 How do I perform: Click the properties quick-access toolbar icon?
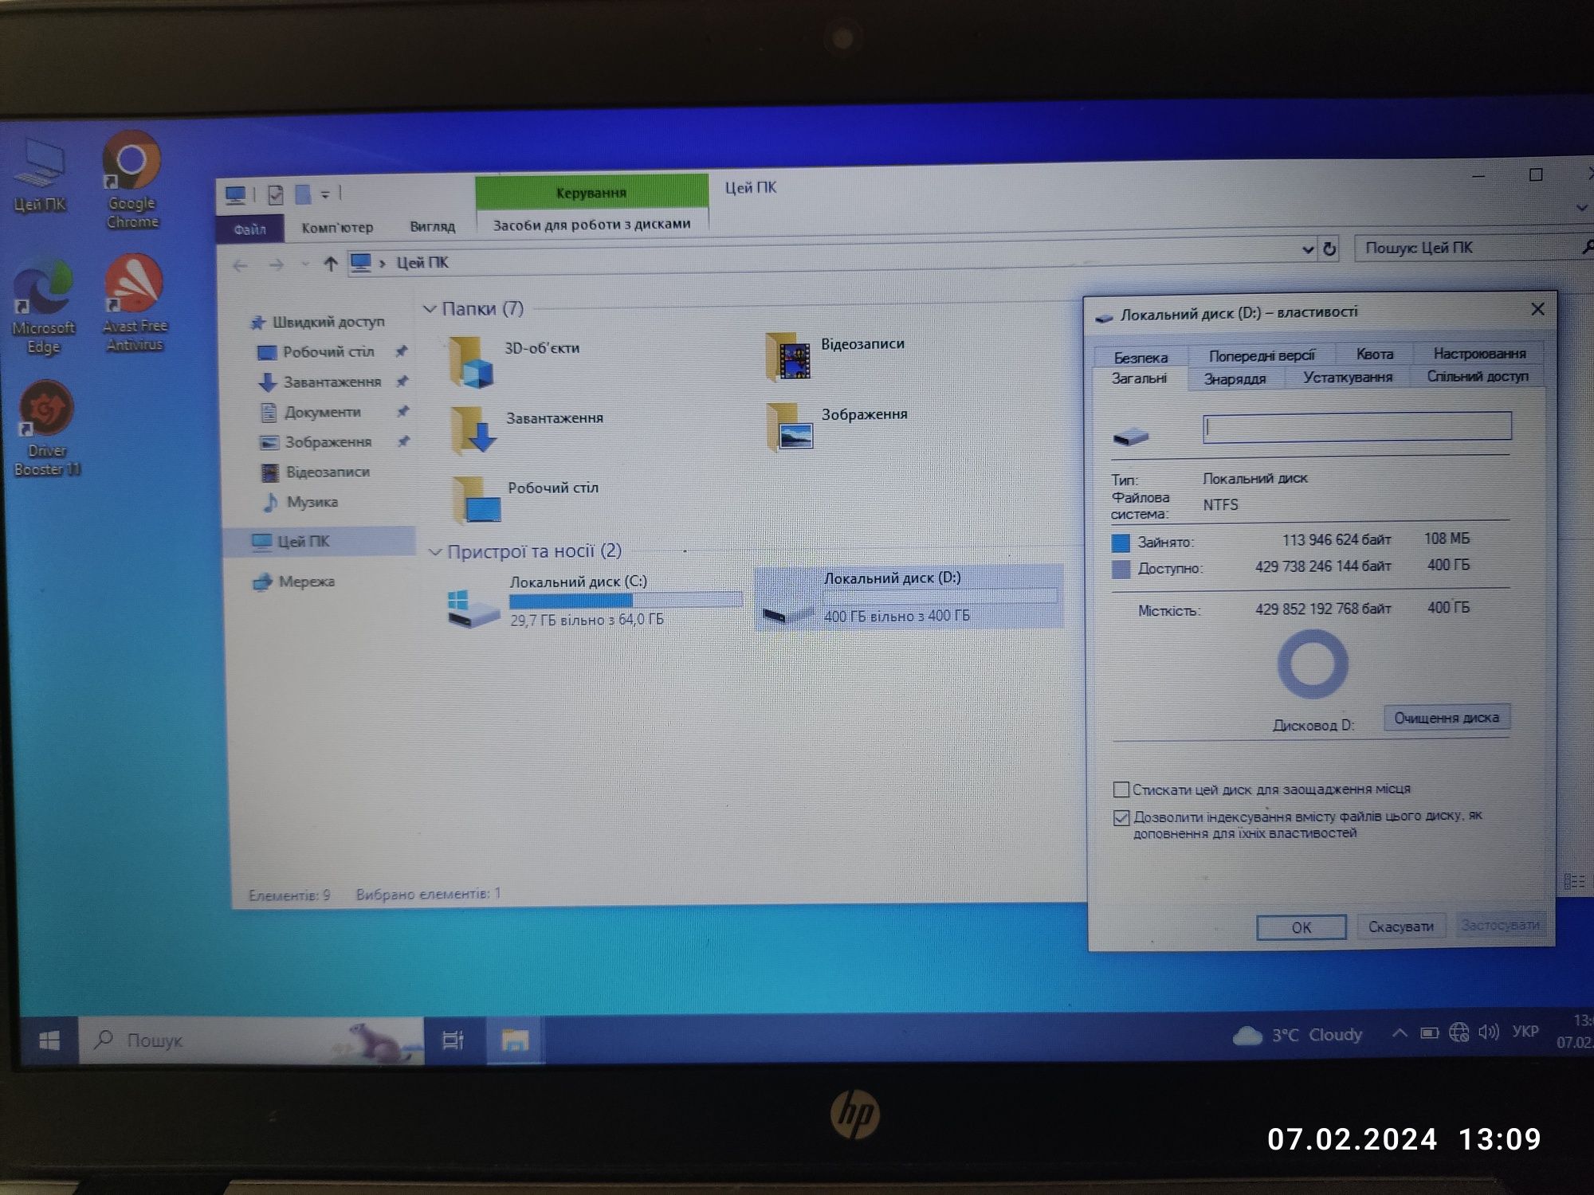coord(276,194)
